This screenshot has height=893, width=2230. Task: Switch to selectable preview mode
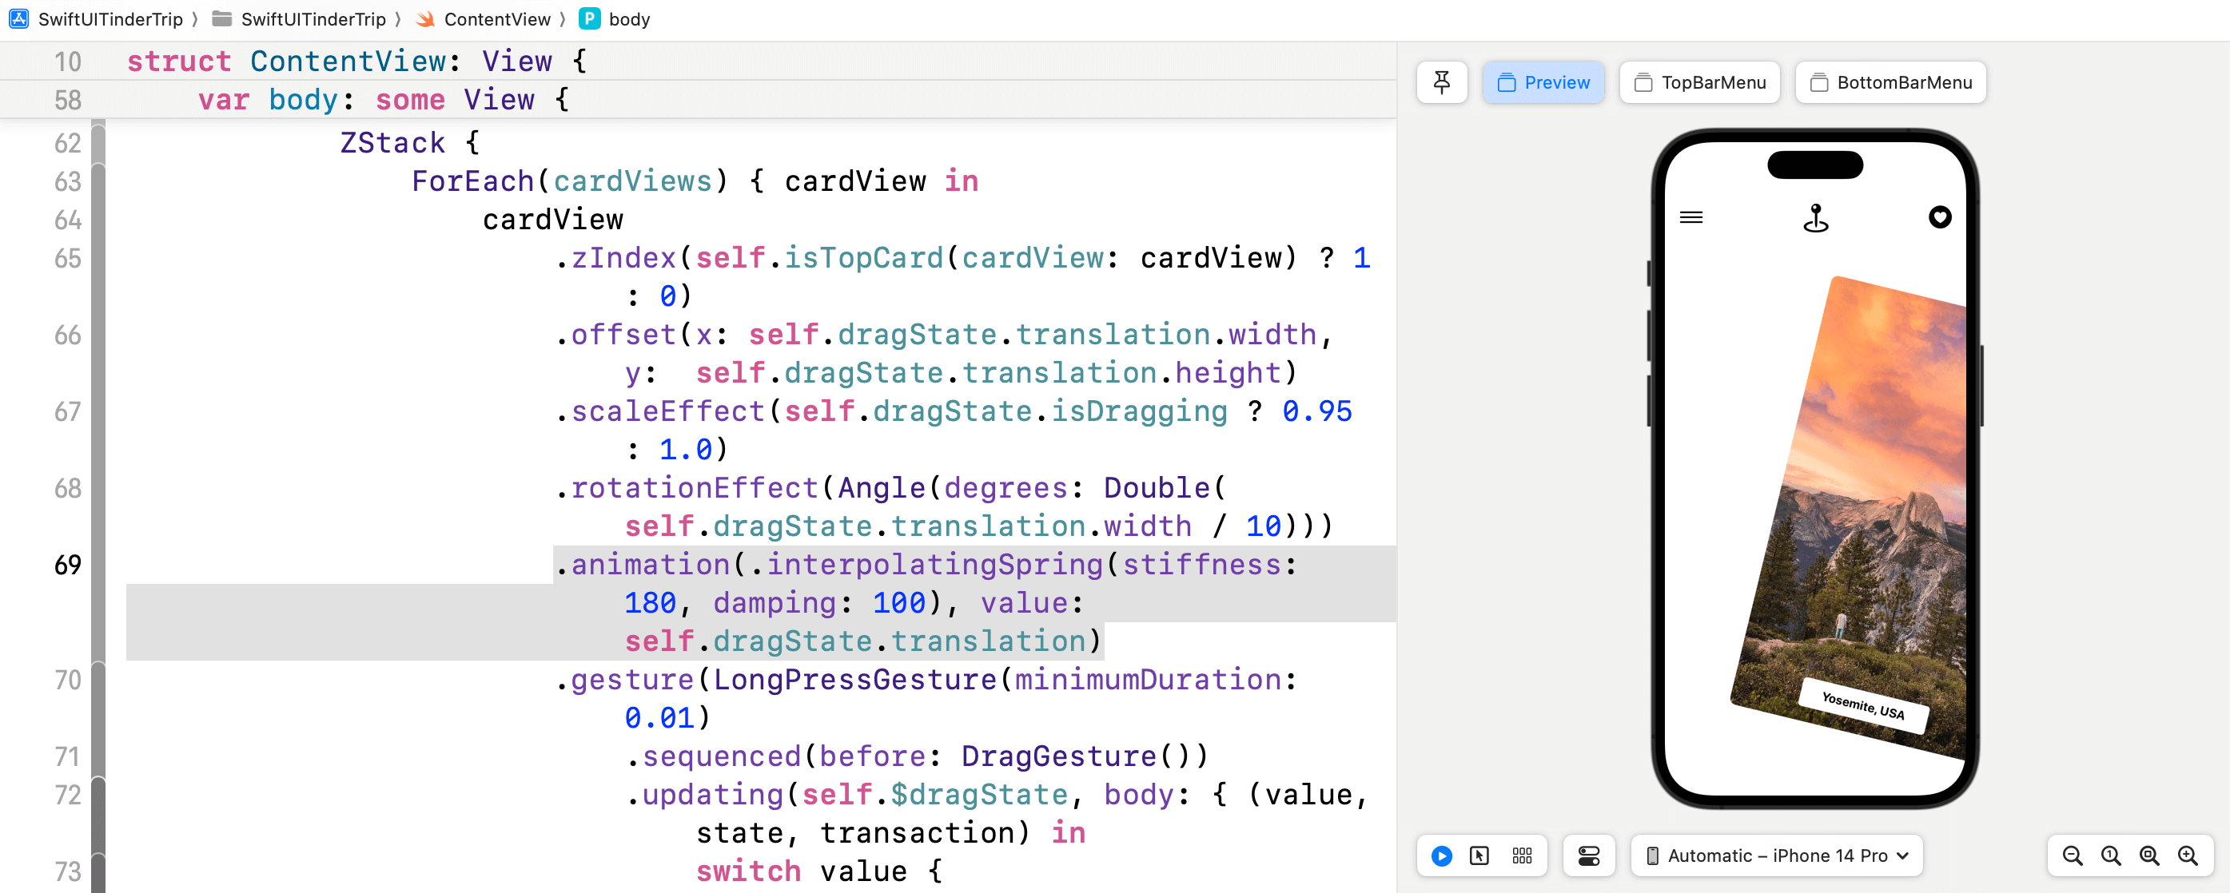pyautogui.click(x=1479, y=855)
